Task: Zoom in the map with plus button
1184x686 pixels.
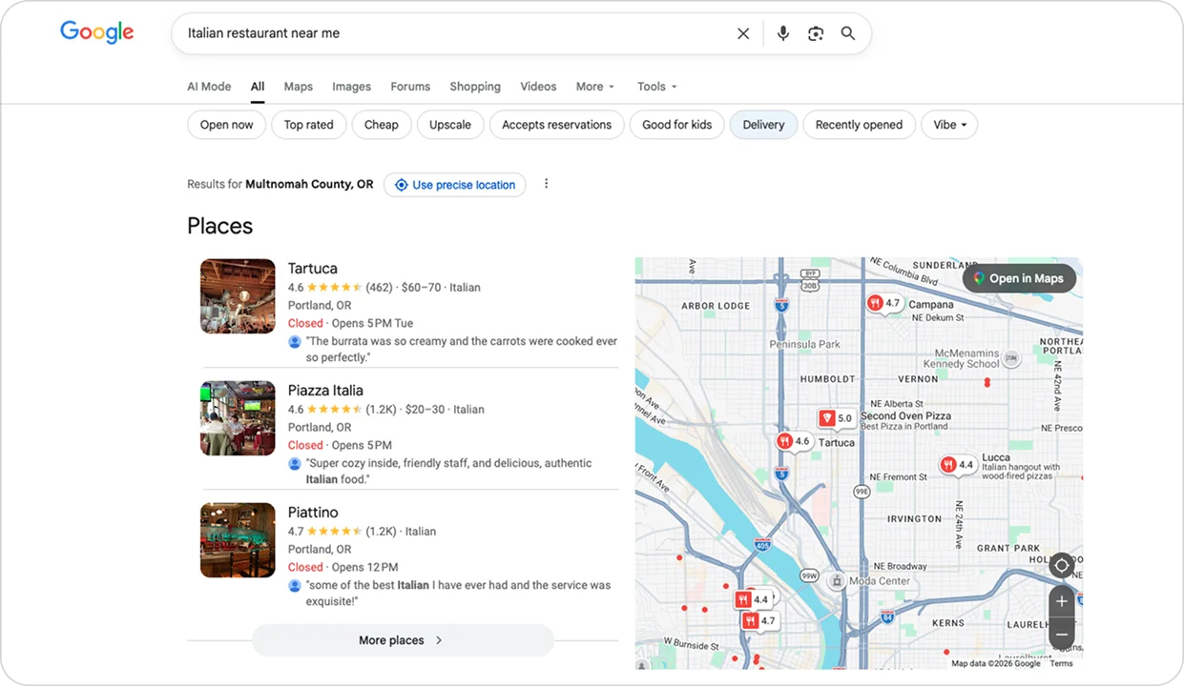Action: pyautogui.click(x=1062, y=601)
